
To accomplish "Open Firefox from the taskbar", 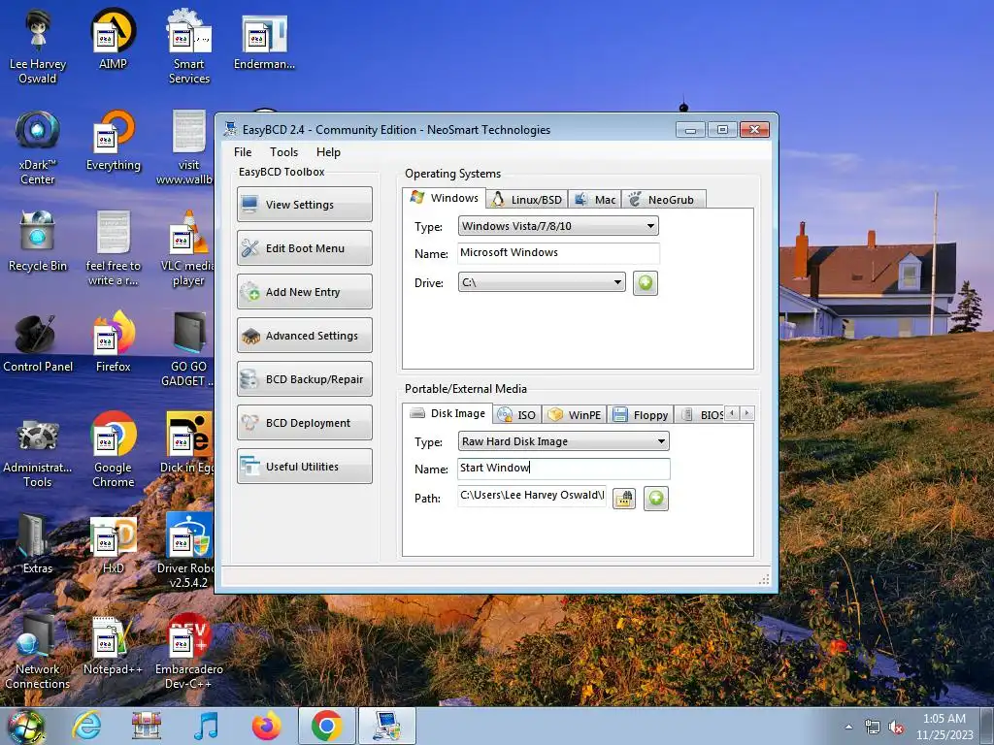I will pos(266,726).
